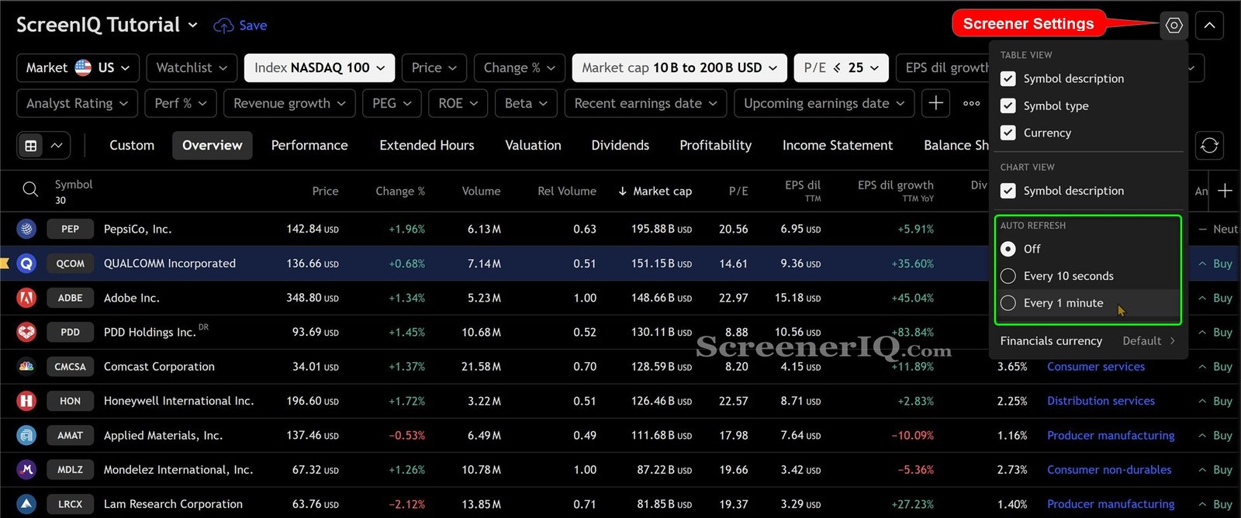Image resolution: width=1241 pixels, height=518 pixels.
Task: Click the PDD Holdings logo icon
Action: (x=26, y=332)
